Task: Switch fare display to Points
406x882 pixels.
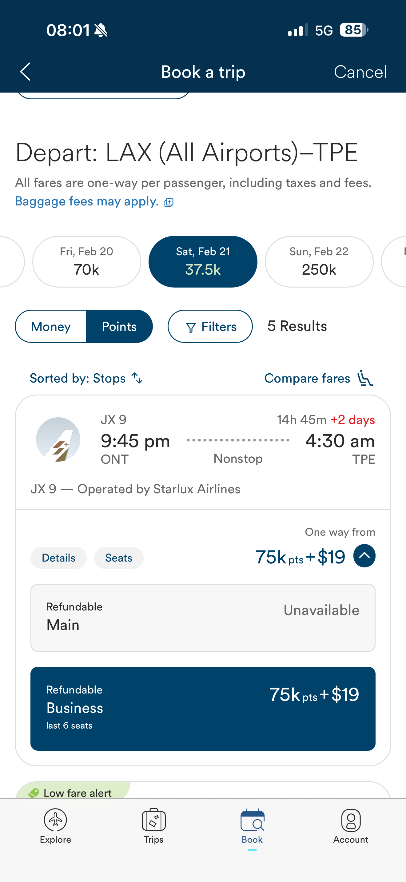Action: 119,326
